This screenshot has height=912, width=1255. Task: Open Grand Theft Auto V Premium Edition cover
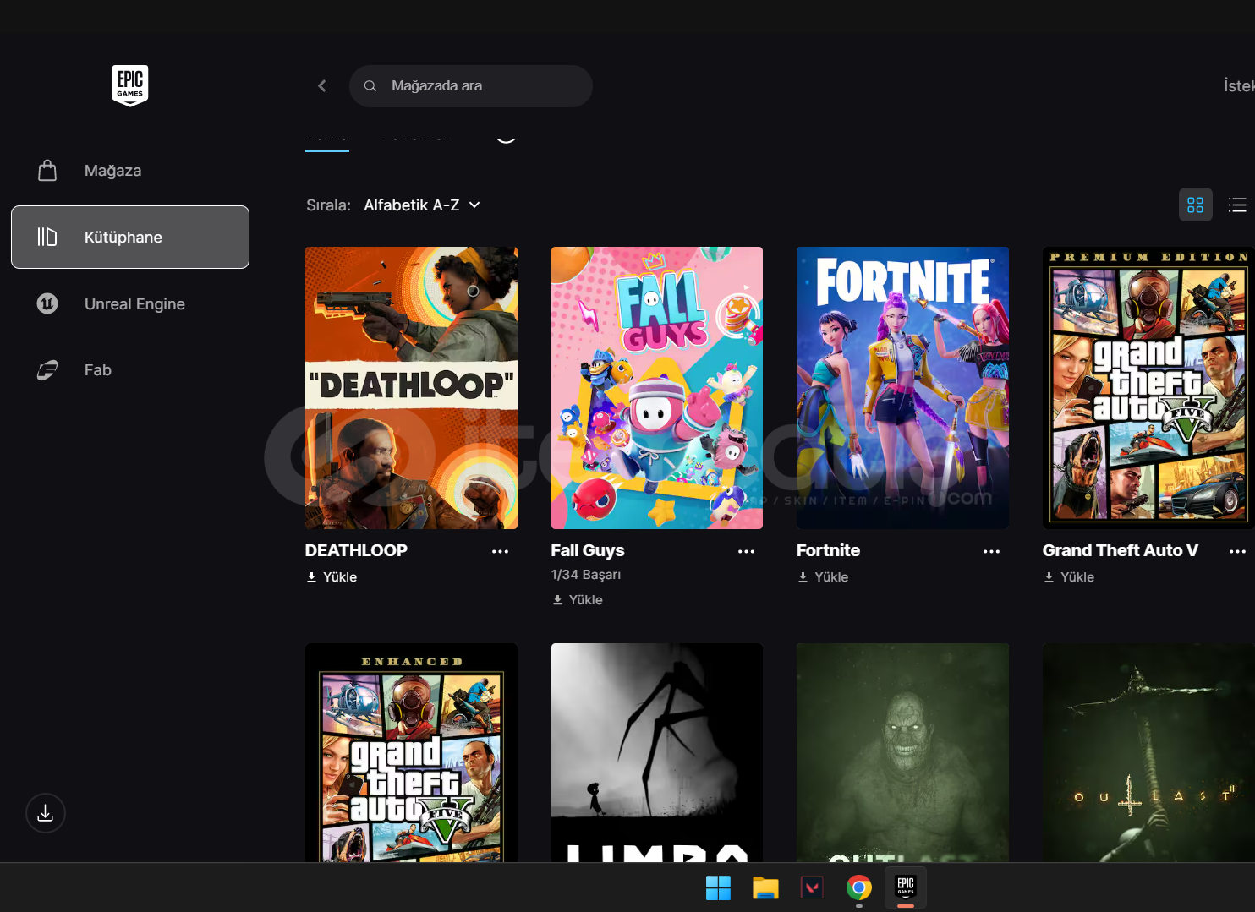1148,388
